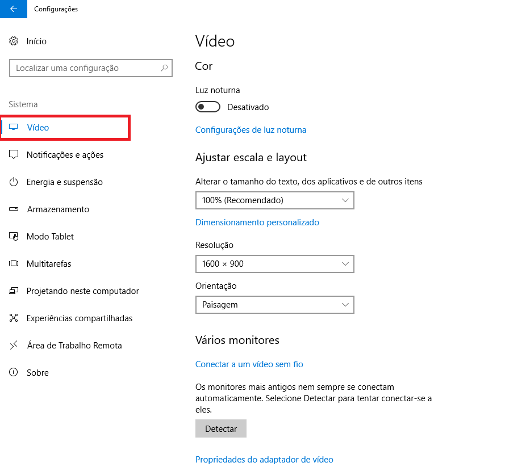
Task: Click the Armazenamento drive icon
Action: 14,209
